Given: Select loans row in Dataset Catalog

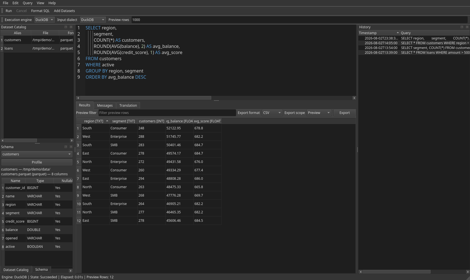Looking at the screenshot, I should pyautogui.click(x=38, y=48).
